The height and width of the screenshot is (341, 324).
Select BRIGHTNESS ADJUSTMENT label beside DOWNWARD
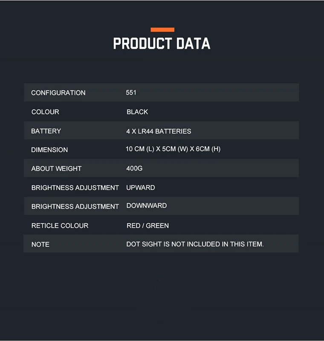tap(75, 207)
